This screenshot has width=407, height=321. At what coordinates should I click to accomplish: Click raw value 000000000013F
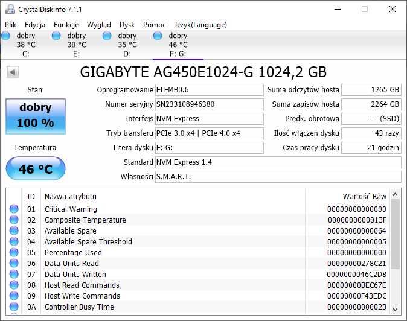coord(357,220)
